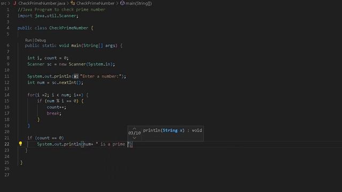Image resolution: width=342 pixels, height=192 pixels.
Task: Click the for loop header on line 14
Action: click(58, 95)
